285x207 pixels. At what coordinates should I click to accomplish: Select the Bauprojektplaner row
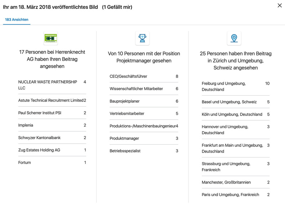[125, 101]
